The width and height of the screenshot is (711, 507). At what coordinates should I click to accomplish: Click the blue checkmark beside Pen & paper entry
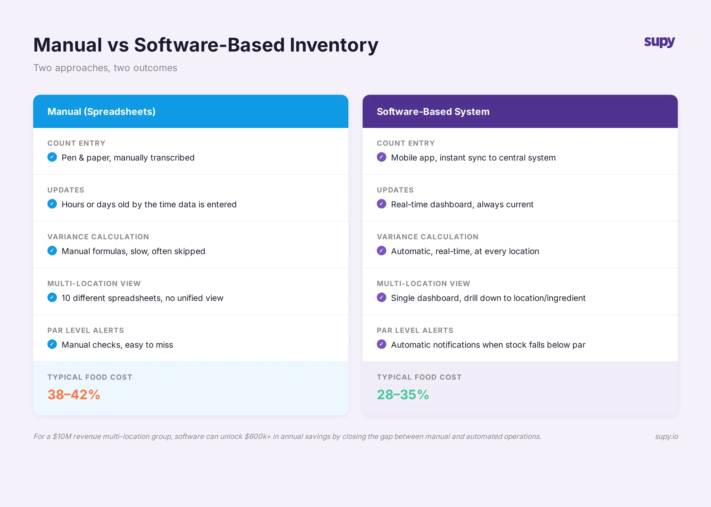(x=52, y=157)
